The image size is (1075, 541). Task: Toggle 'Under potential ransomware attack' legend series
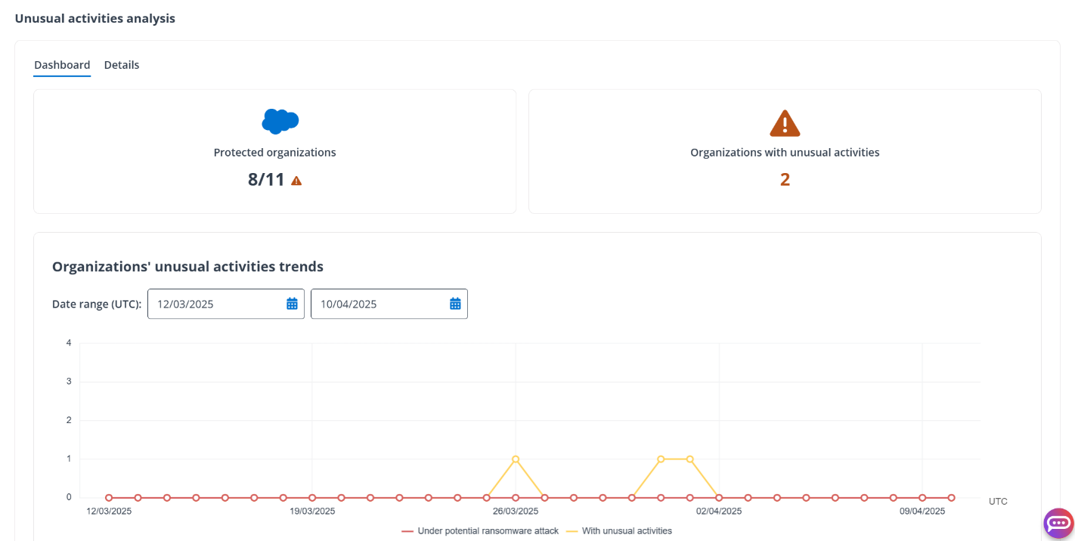[480, 531]
